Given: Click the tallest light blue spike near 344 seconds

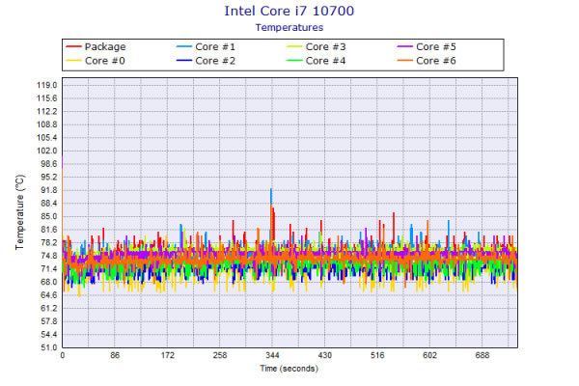Looking at the screenshot, I should [271, 196].
